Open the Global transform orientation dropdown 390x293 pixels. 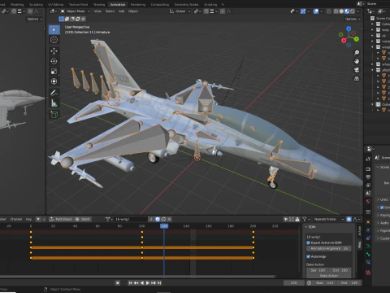tap(180, 11)
